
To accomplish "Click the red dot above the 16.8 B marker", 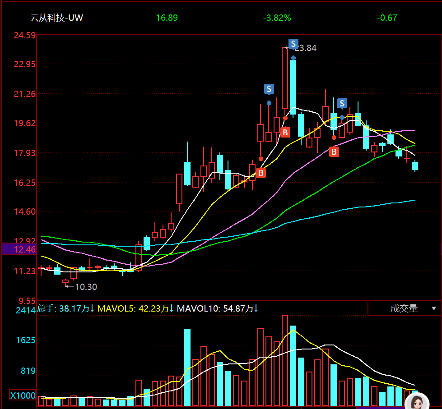I will click(x=261, y=159).
